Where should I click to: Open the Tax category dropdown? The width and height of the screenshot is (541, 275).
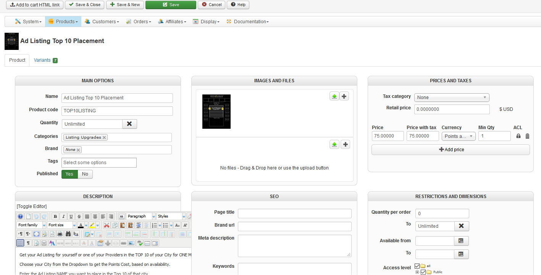click(451, 98)
